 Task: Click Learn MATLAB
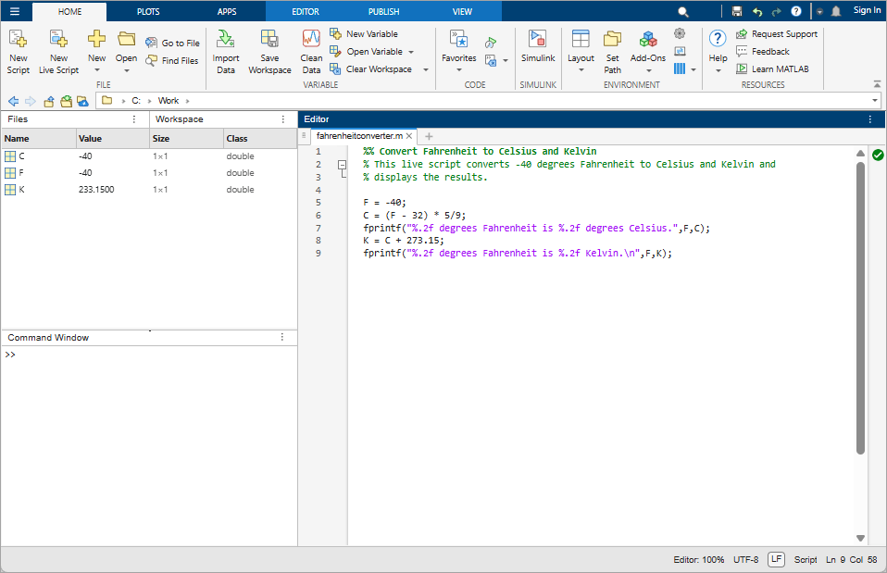(x=772, y=69)
